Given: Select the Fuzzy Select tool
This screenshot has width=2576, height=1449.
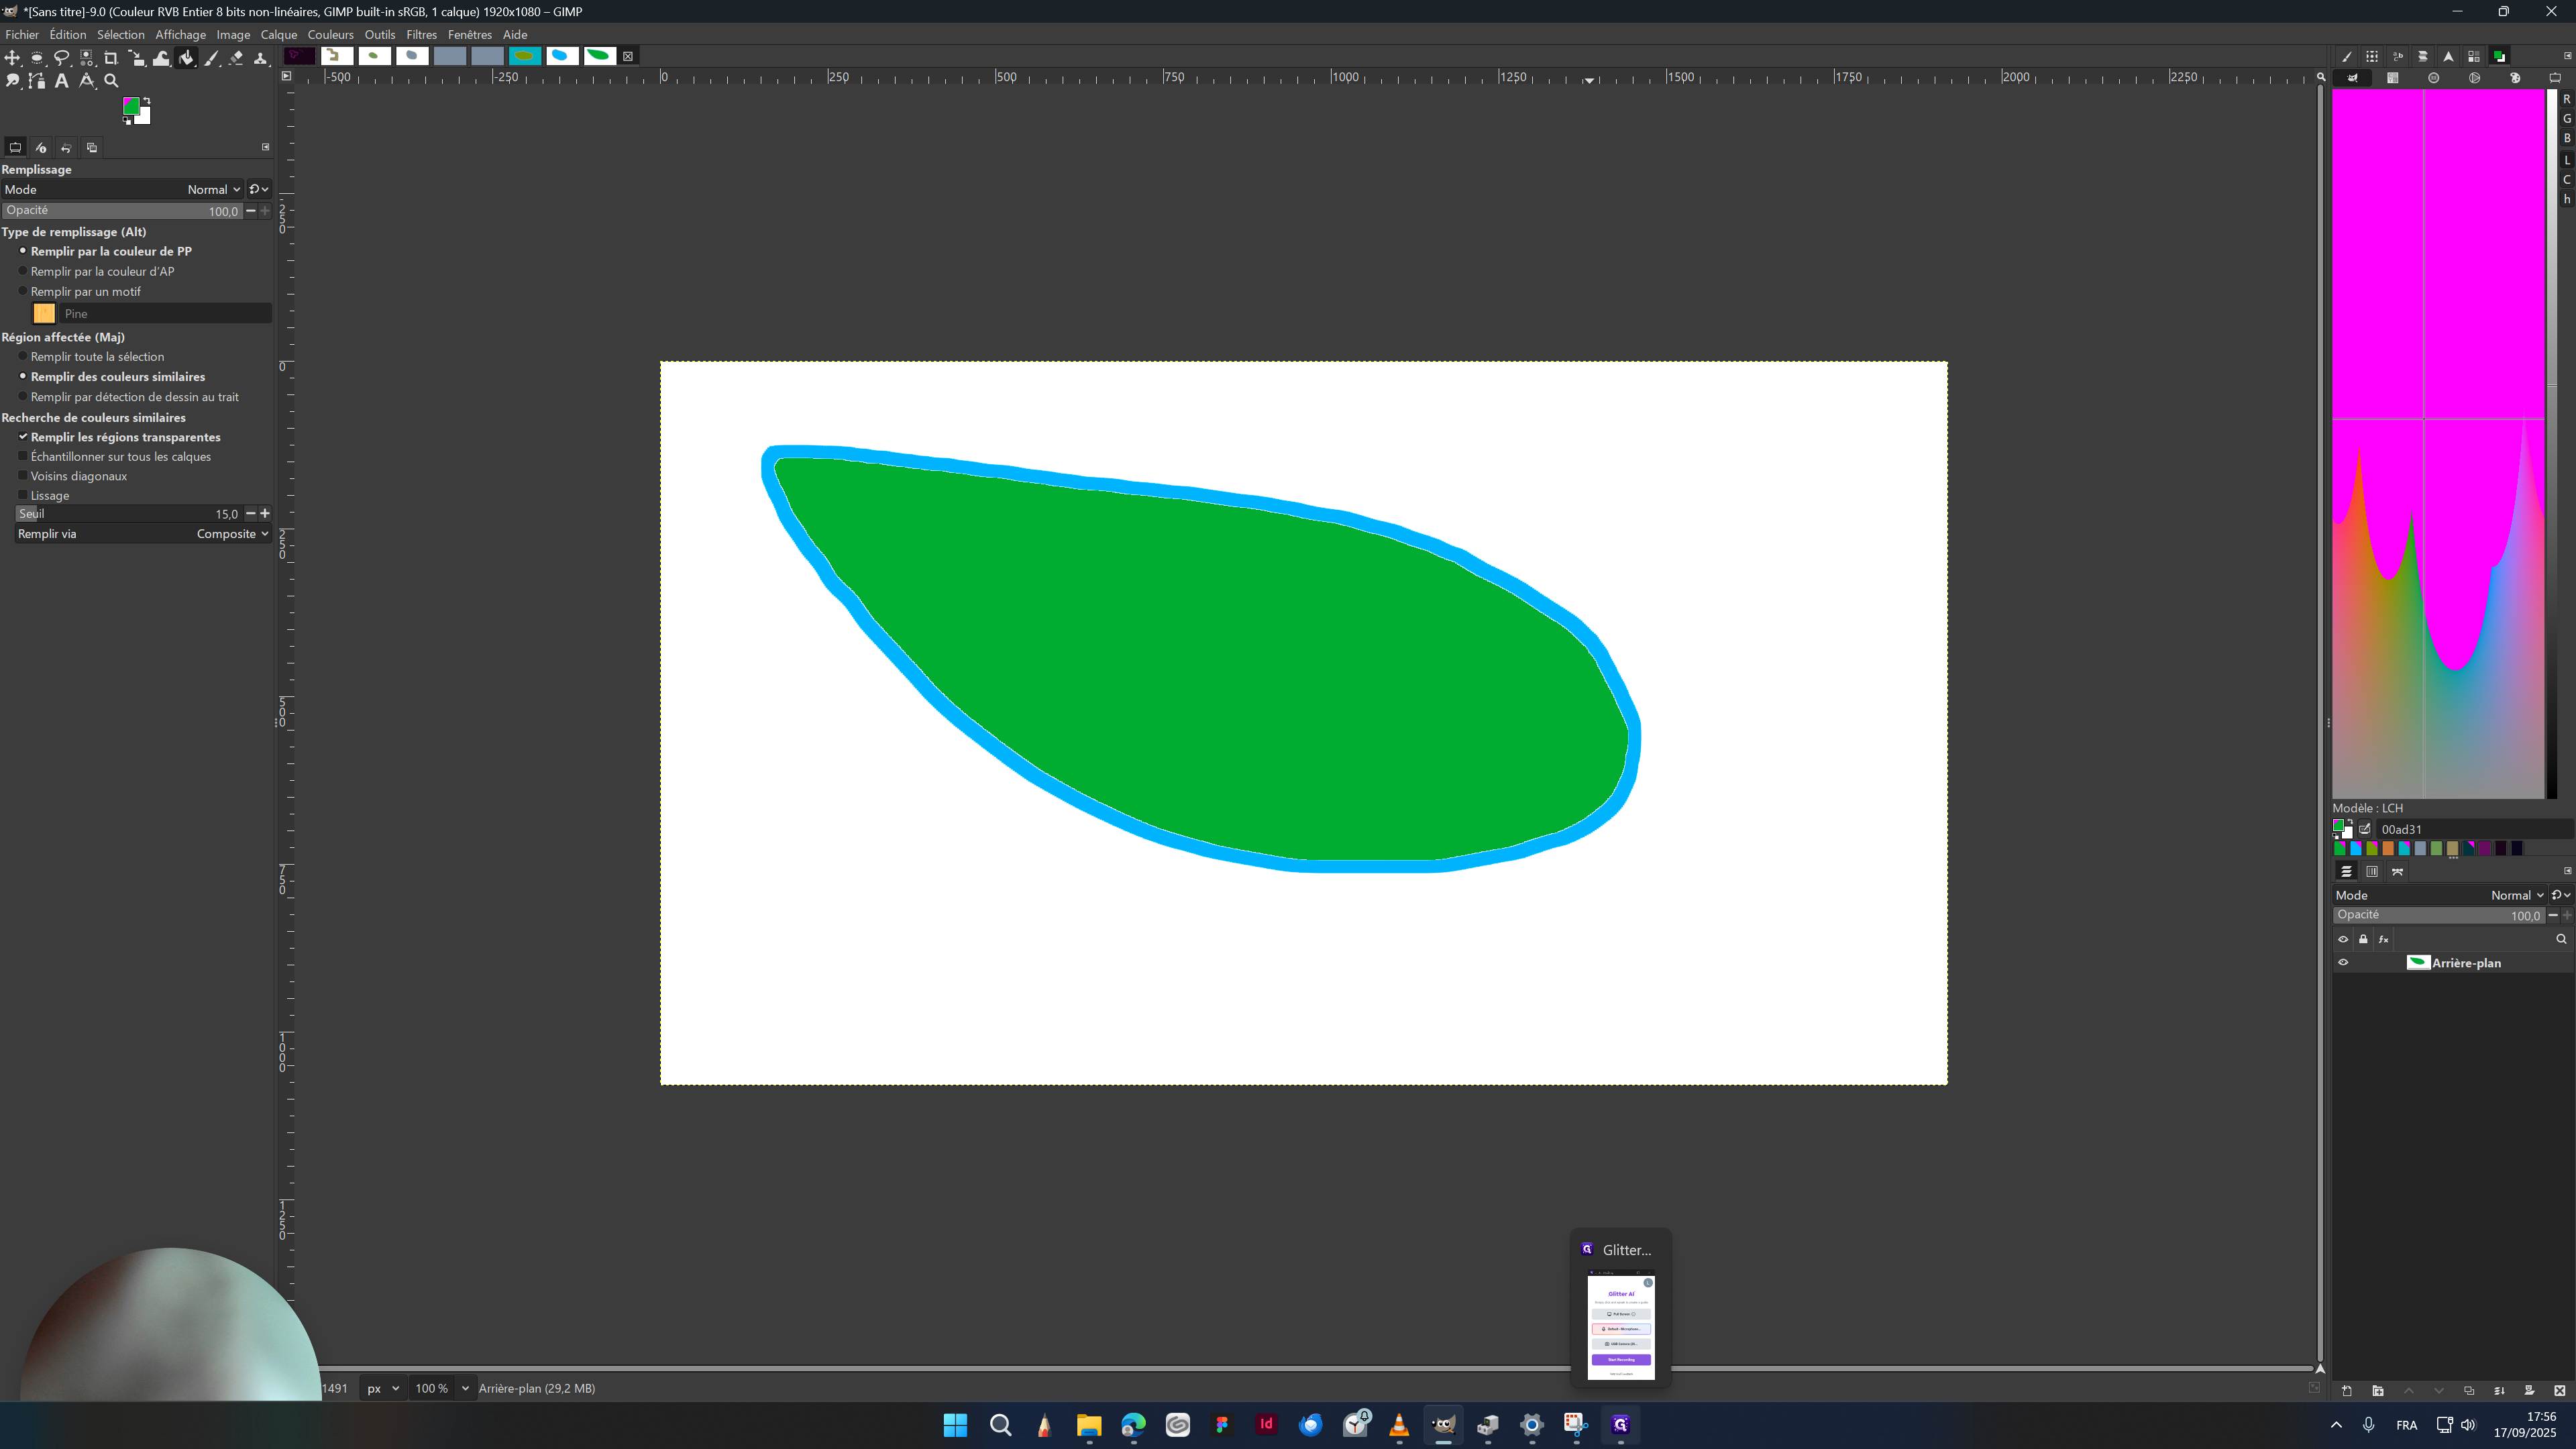Looking at the screenshot, I should (86, 58).
